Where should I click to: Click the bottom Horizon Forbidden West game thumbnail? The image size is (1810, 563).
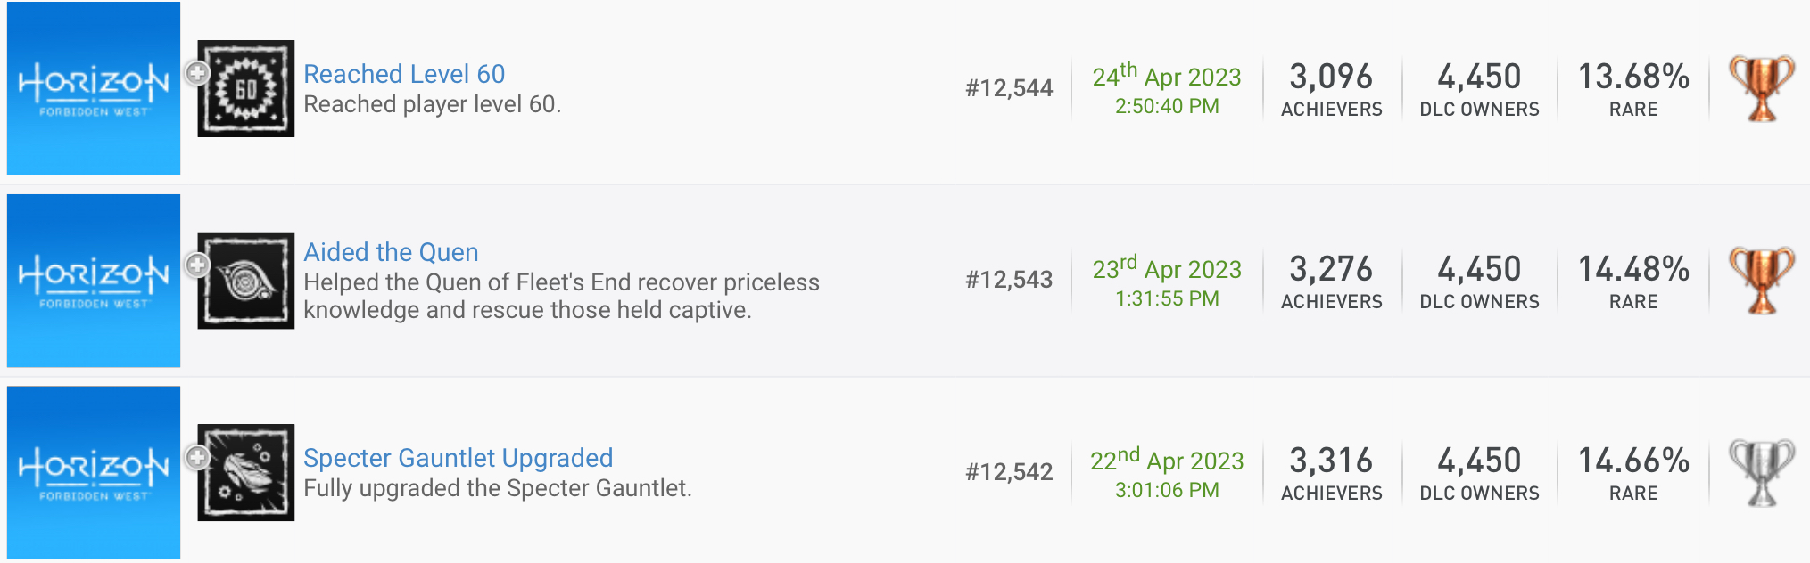(94, 472)
